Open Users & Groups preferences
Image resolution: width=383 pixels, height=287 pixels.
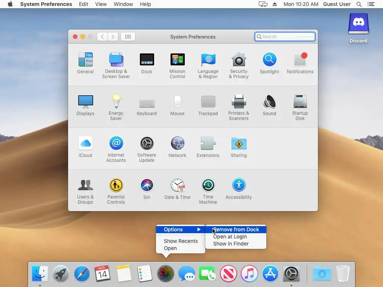pos(85,191)
